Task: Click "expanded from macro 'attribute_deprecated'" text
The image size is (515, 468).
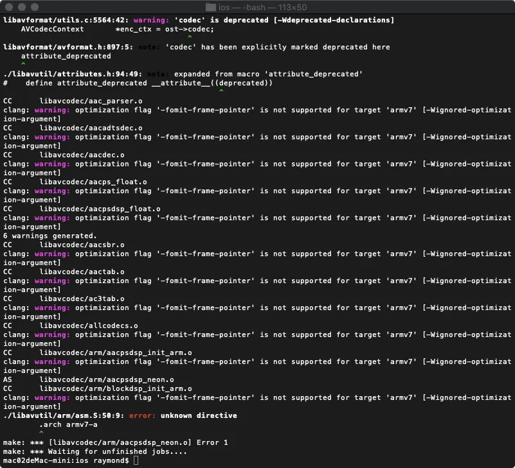Action: coord(268,74)
